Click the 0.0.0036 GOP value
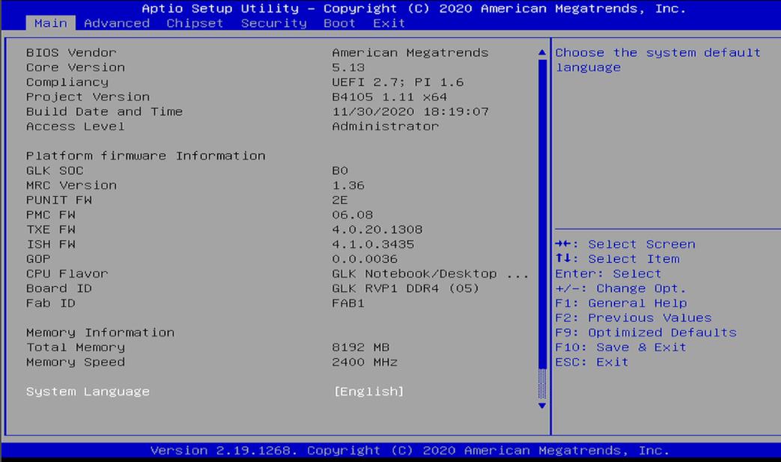The height and width of the screenshot is (462, 781). point(365,259)
